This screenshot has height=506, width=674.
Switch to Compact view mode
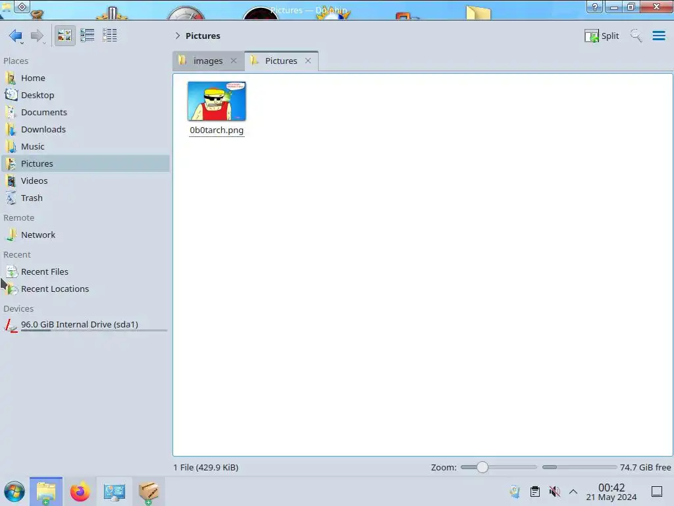click(x=88, y=36)
